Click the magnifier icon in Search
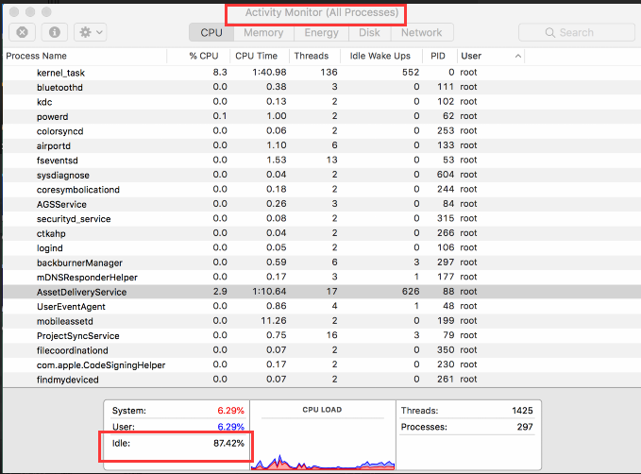The height and width of the screenshot is (474, 641). tap(549, 32)
